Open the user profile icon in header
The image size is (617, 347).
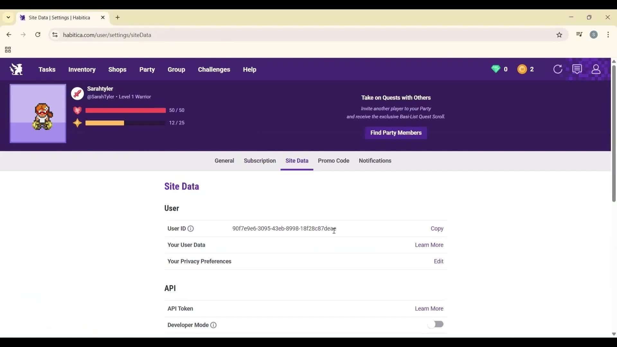(597, 69)
